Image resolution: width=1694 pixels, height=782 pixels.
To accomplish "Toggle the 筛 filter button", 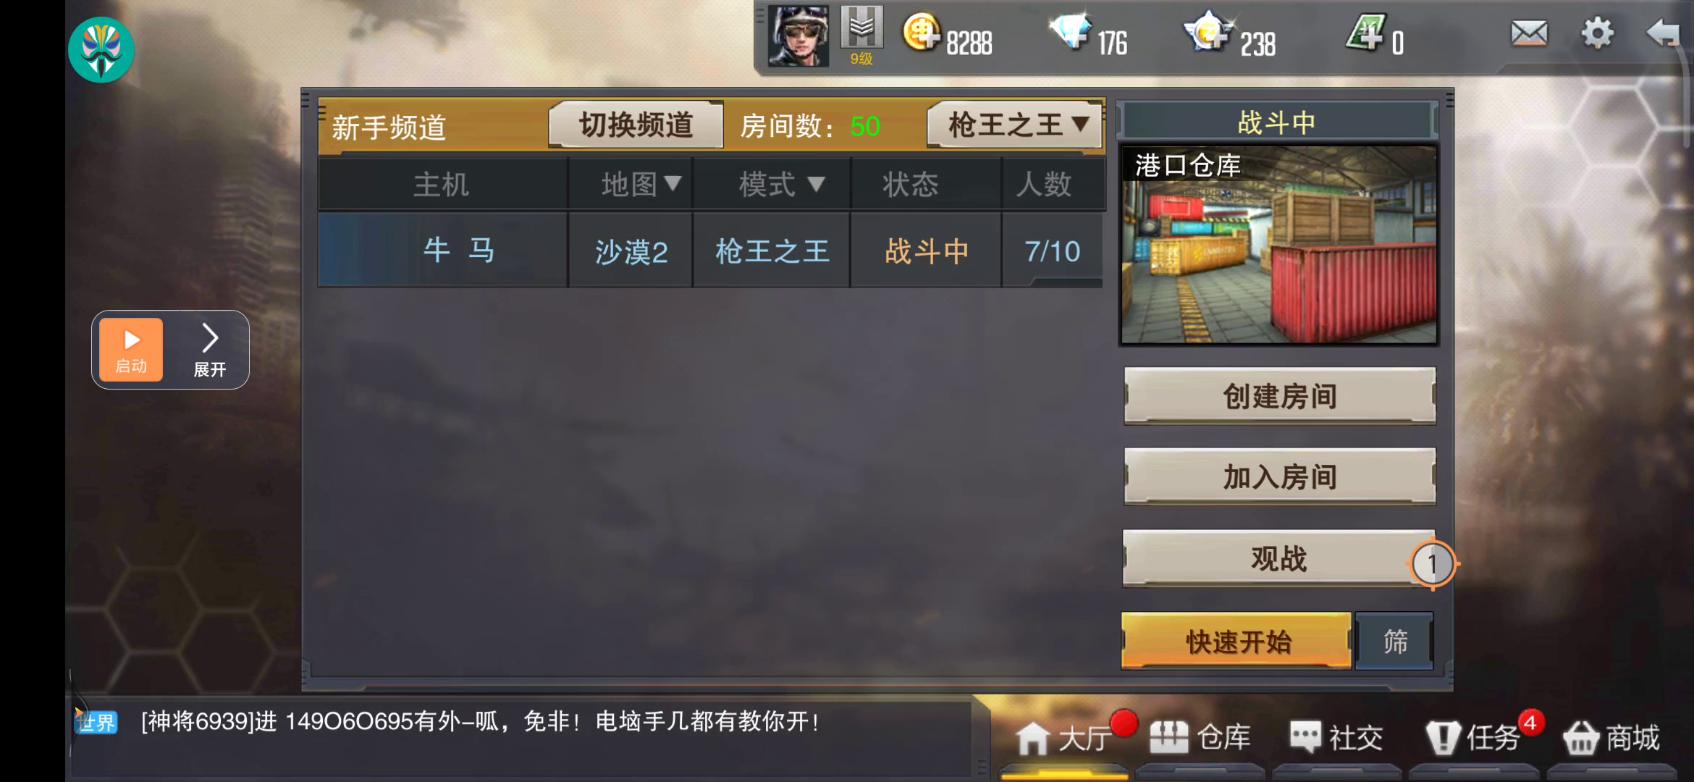I will (x=1394, y=642).
